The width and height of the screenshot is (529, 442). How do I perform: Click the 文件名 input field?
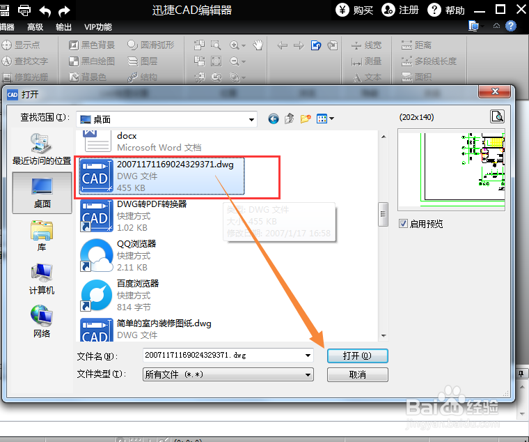tap(223, 355)
